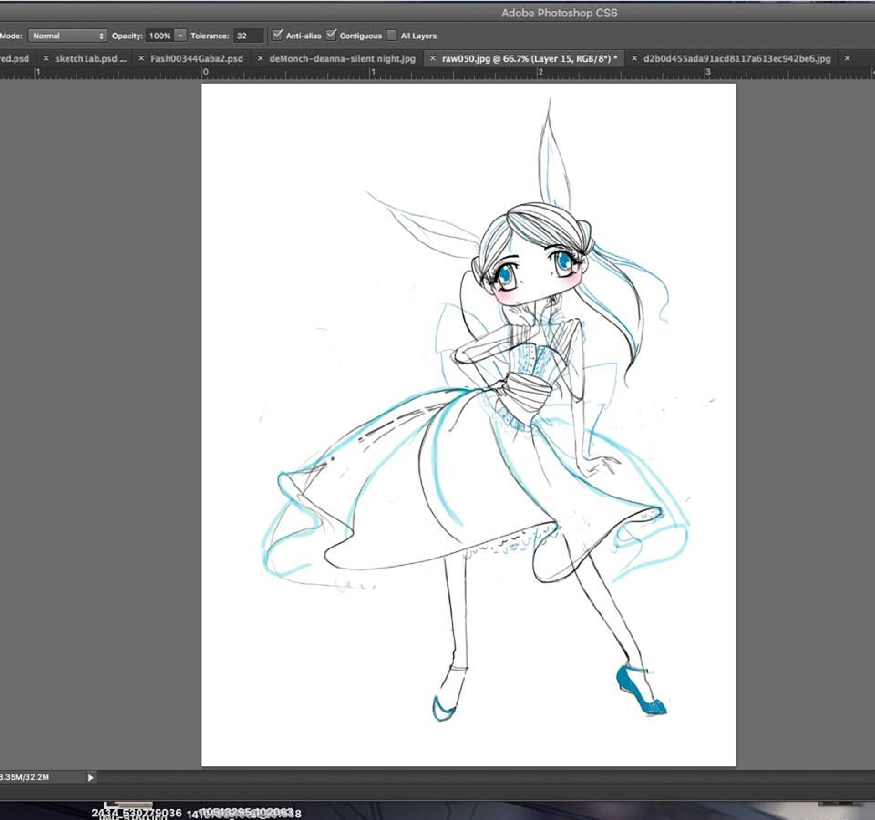Uncheck the Contiguous option
Screen dimensions: 875x820
click(x=331, y=36)
